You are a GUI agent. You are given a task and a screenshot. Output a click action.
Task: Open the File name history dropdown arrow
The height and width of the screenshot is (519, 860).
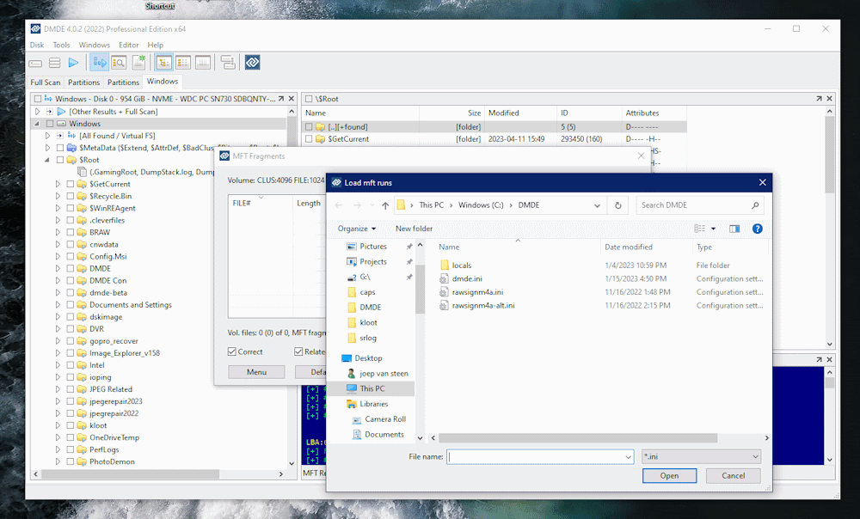click(x=628, y=456)
